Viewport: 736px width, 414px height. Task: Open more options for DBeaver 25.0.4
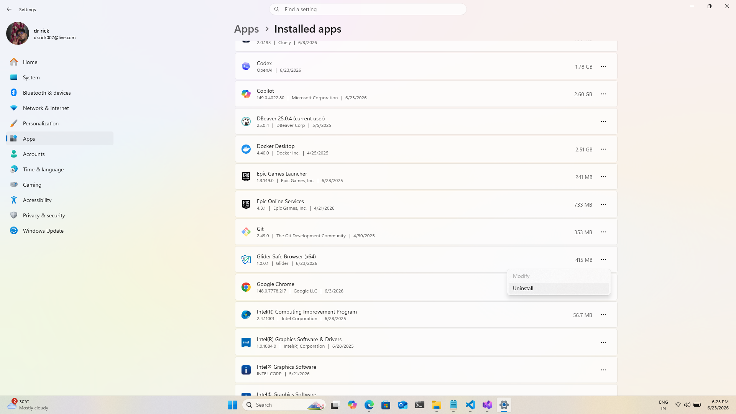(x=603, y=122)
